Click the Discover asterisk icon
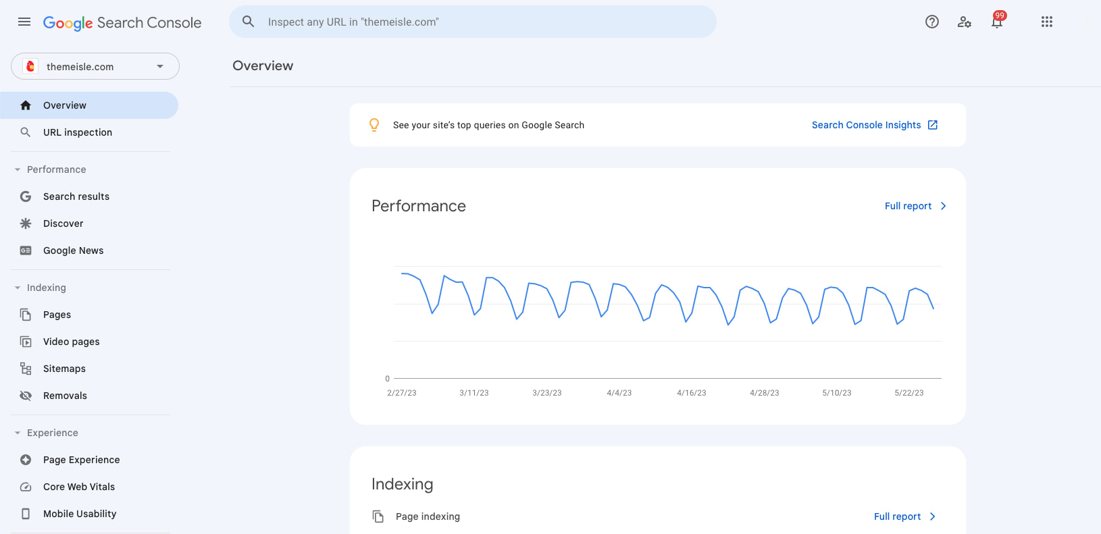The image size is (1101, 534). pos(26,223)
